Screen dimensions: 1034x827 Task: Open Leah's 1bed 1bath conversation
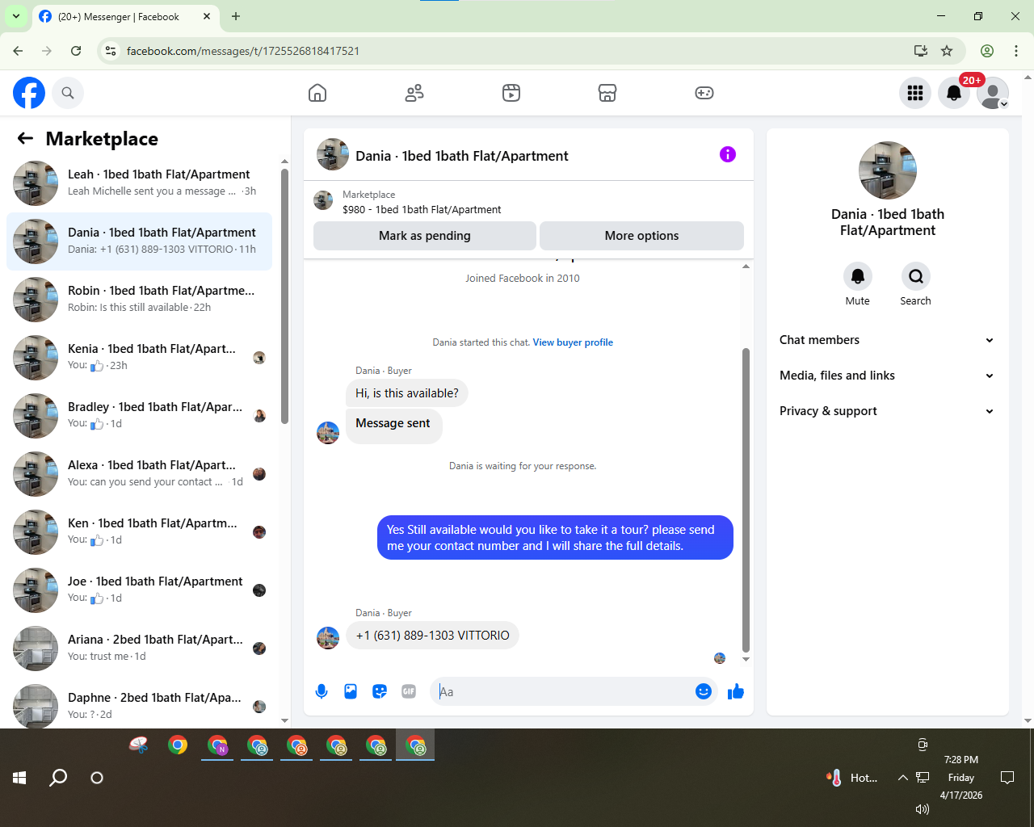click(139, 183)
